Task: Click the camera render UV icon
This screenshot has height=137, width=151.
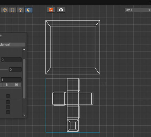Action: 61,10
